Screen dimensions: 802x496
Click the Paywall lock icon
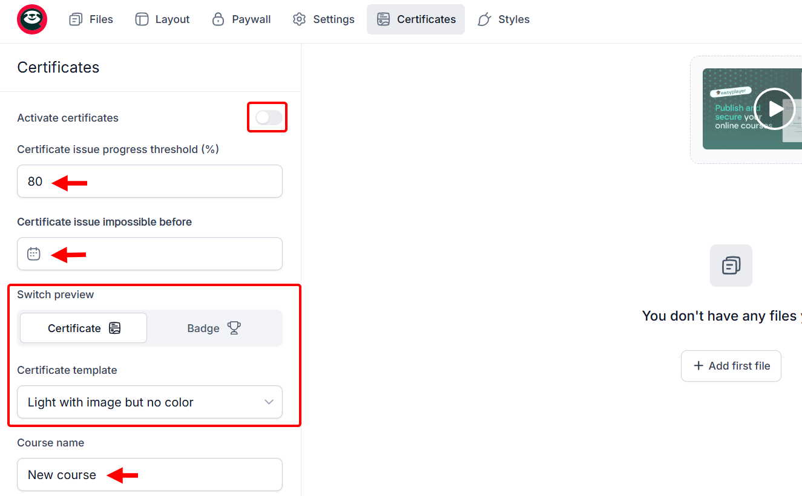pos(218,19)
